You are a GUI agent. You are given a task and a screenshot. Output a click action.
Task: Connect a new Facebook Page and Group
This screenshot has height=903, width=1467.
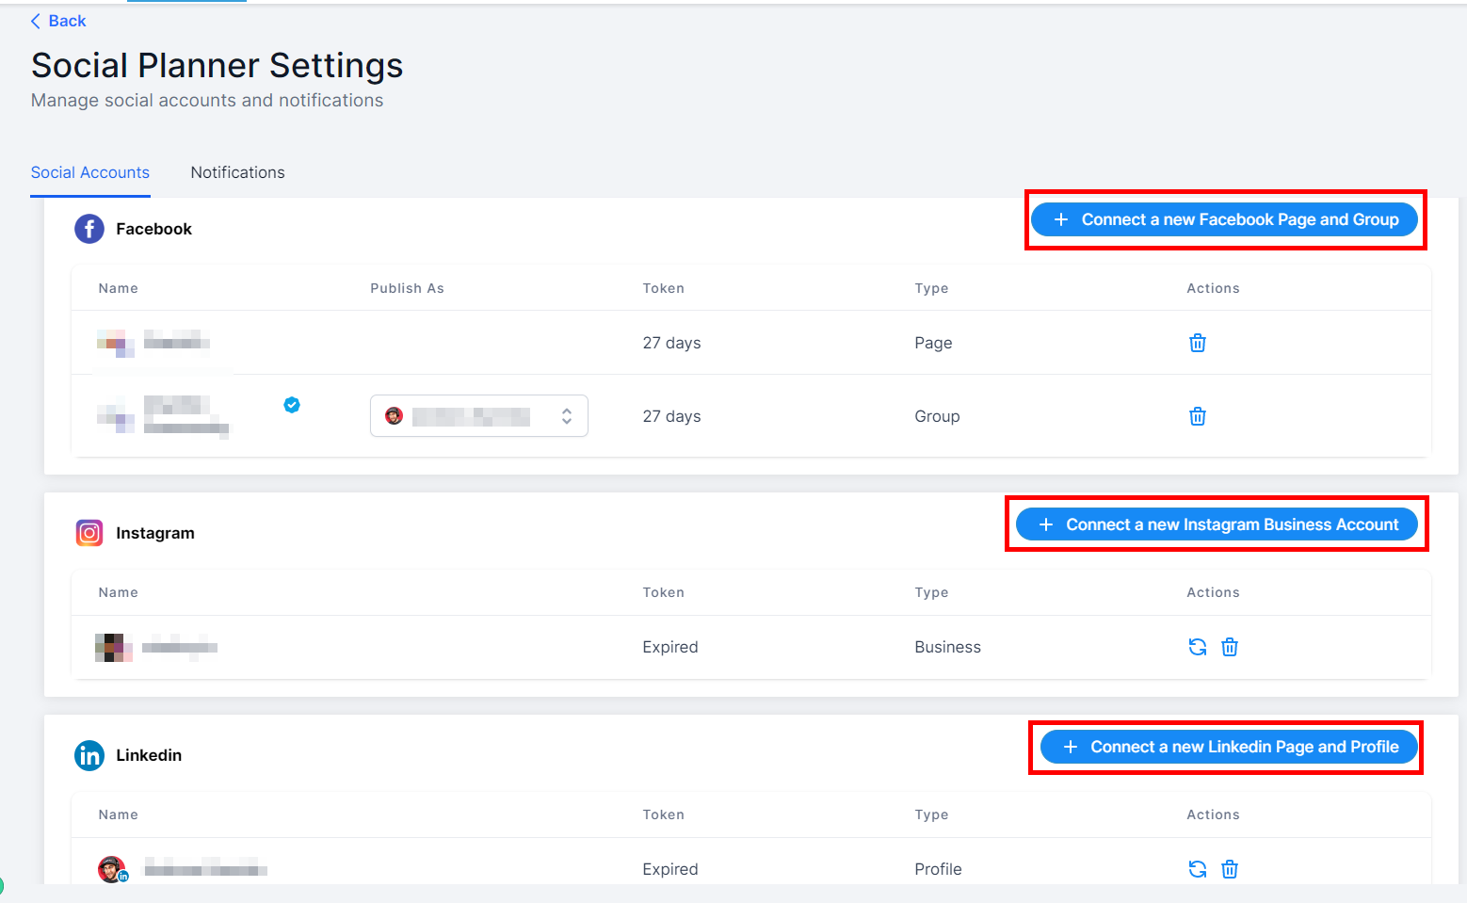pos(1224,219)
